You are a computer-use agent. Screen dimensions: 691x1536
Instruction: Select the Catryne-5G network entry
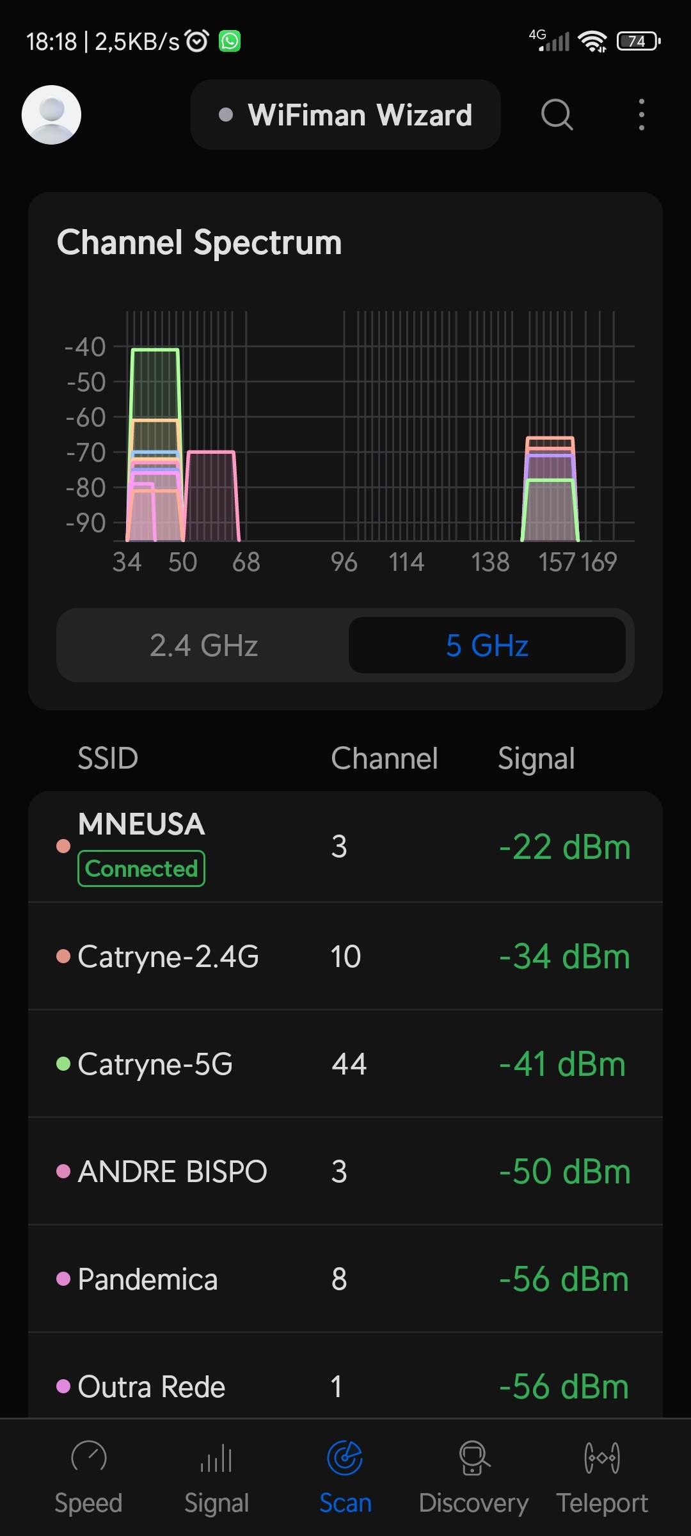pos(345,1064)
